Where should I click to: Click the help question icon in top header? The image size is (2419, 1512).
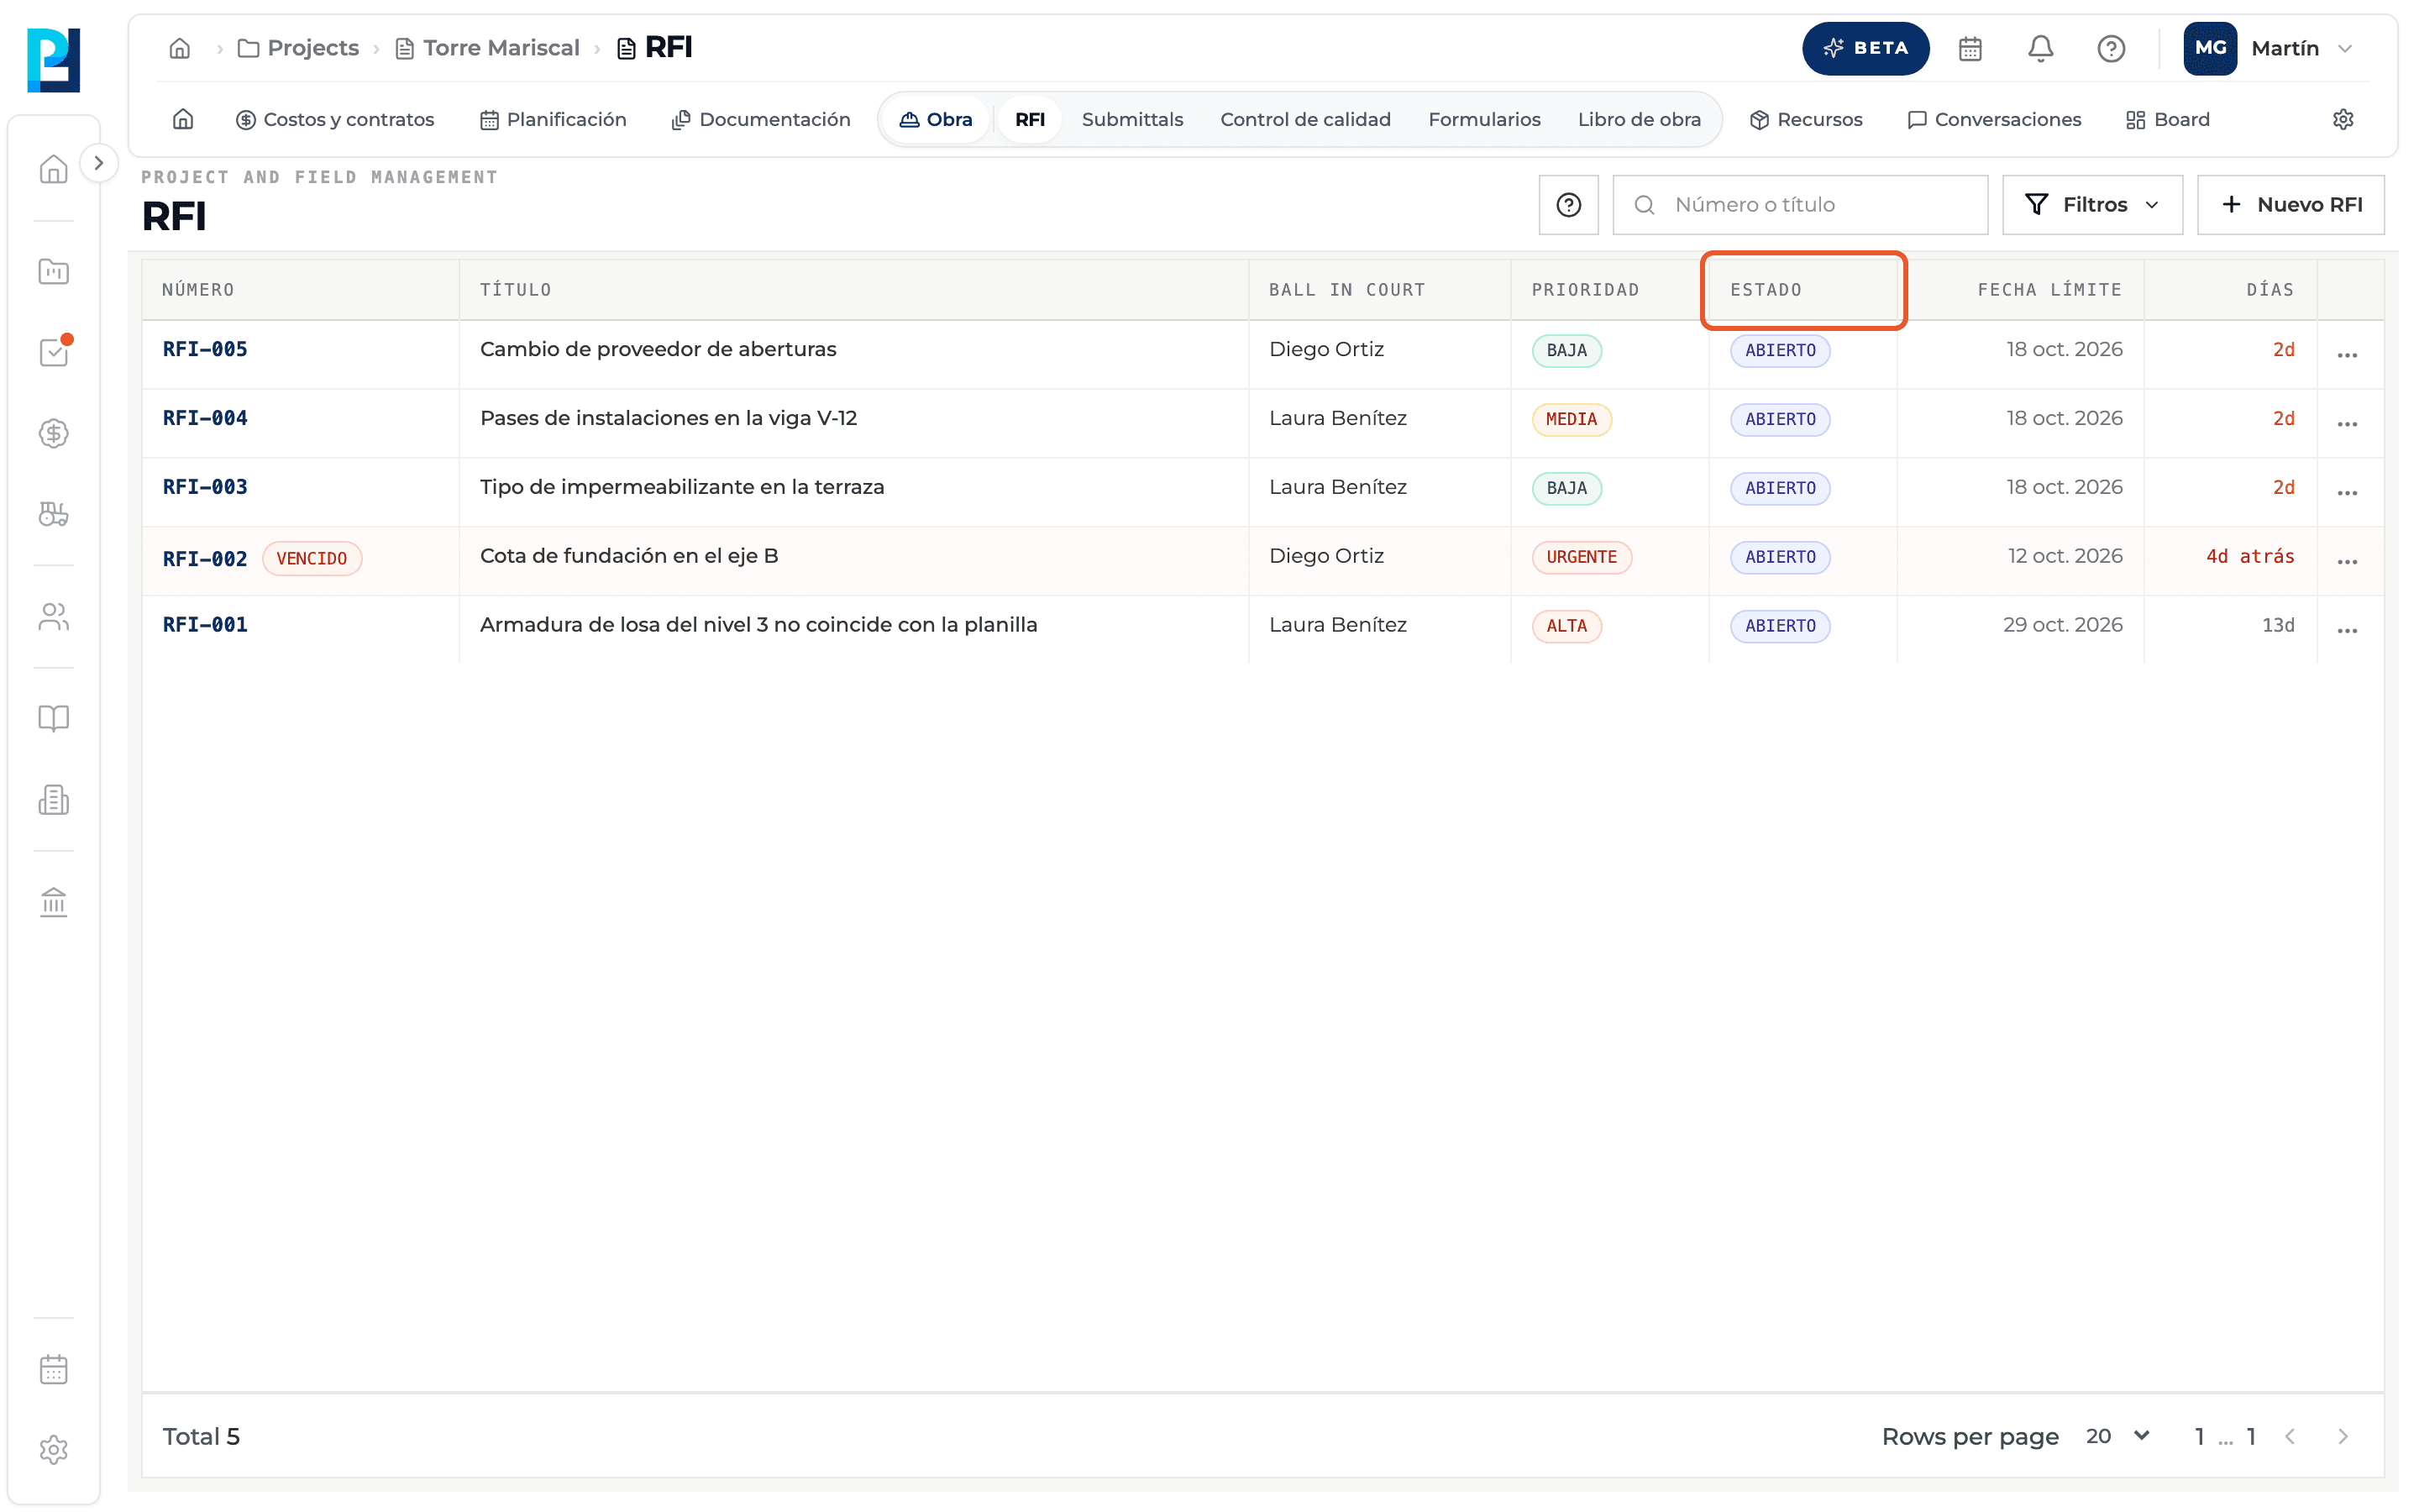click(2110, 48)
